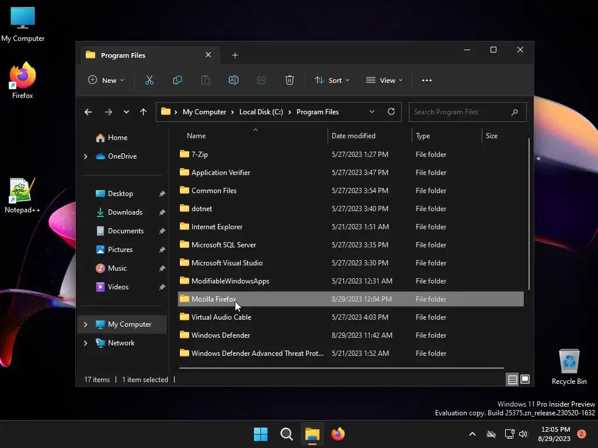Viewport: 598px width, 448px height.
Task: Click Local Disk (C:) breadcrumb
Action: (261, 112)
